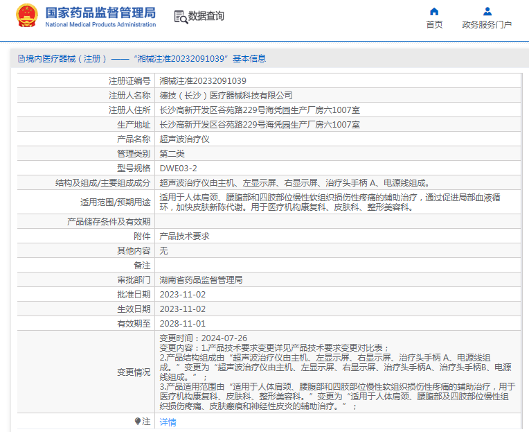This screenshot has height=432, width=529.
Task: Click 国家药品监督管理局 site title
Action: pyautogui.click(x=100, y=13)
